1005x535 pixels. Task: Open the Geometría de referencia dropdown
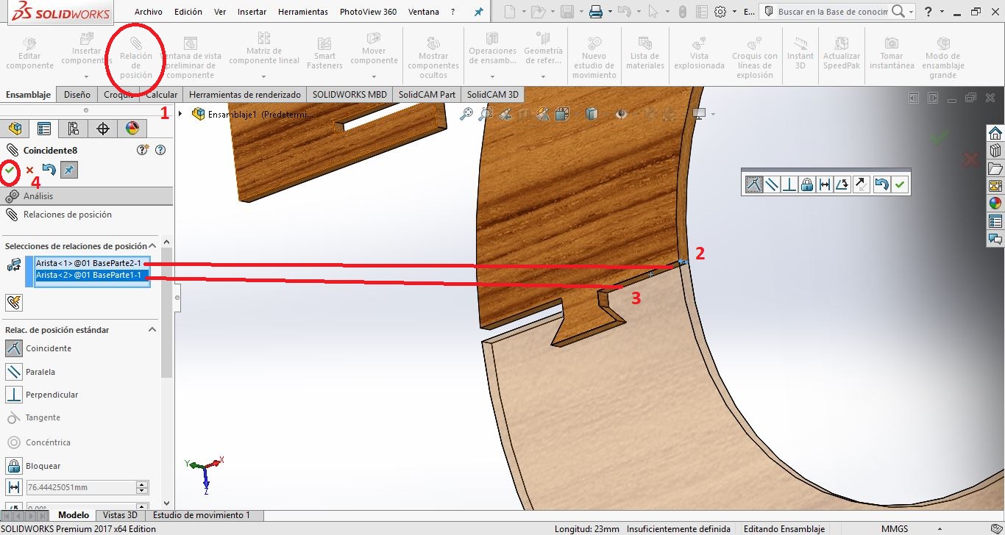tap(543, 76)
